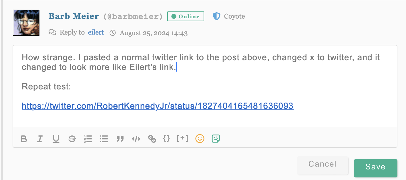Click the curly braces source icon

[x=166, y=139]
